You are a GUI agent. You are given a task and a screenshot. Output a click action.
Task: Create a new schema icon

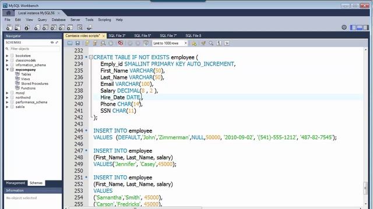click(x=37, y=27)
